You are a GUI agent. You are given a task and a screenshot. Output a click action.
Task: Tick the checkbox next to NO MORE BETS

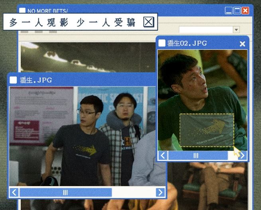pos(23,11)
